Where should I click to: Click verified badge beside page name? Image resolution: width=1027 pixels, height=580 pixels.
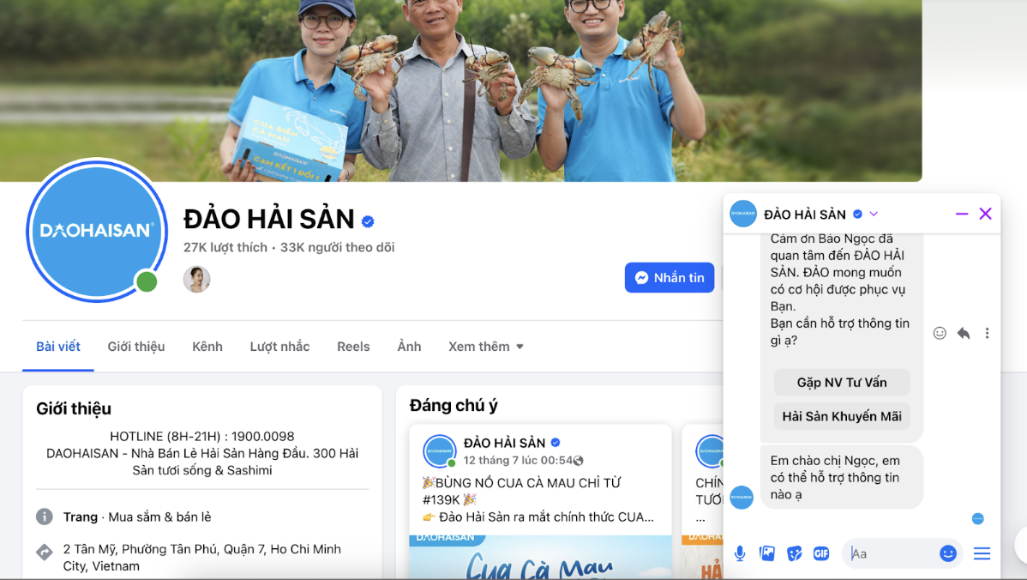[x=368, y=221]
